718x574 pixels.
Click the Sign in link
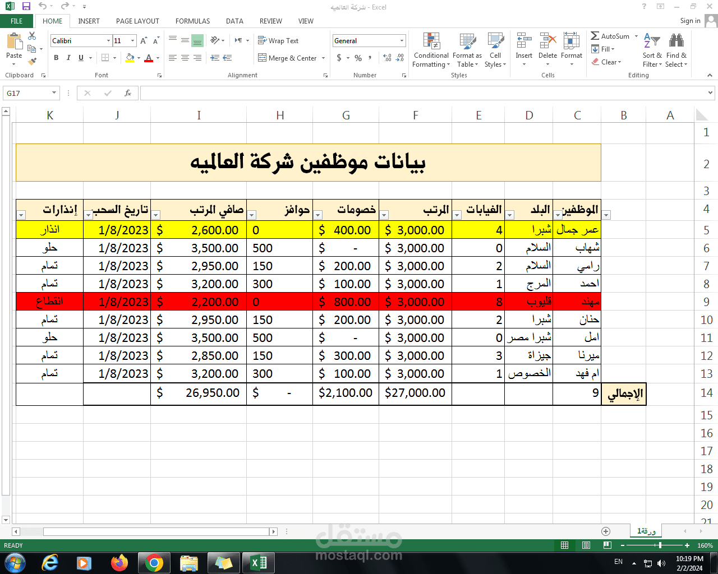coord(690,21)
